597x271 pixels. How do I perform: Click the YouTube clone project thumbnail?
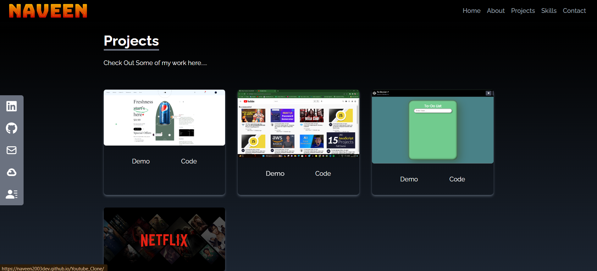[x=298, y=124]
